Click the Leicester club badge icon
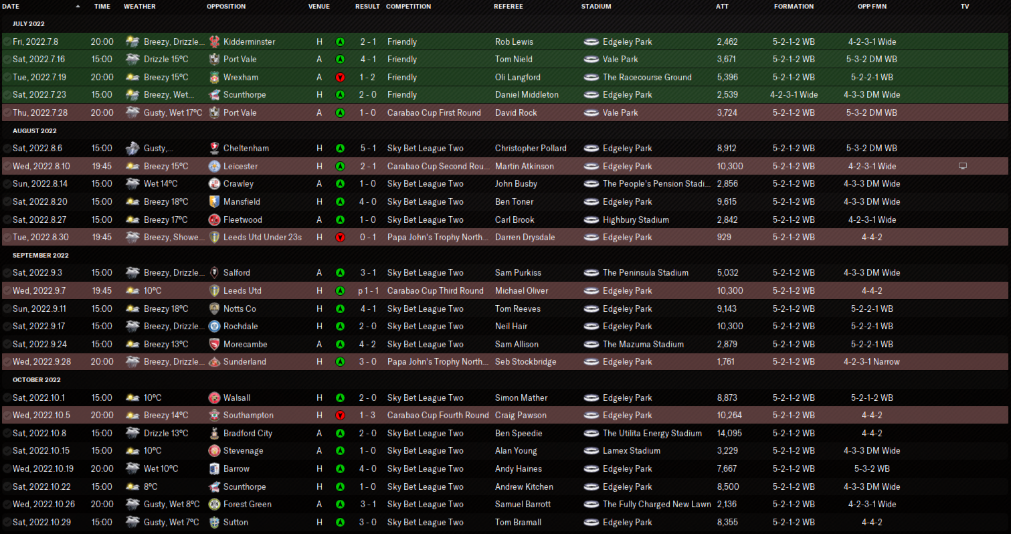Image resolution: width=1011 pixels, height=534 pixels. [x=214, y=166]
